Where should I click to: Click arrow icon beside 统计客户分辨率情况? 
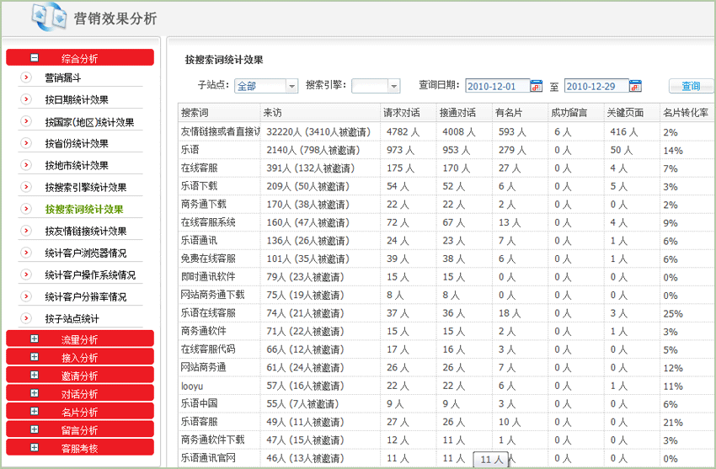(x=26, y=296)
